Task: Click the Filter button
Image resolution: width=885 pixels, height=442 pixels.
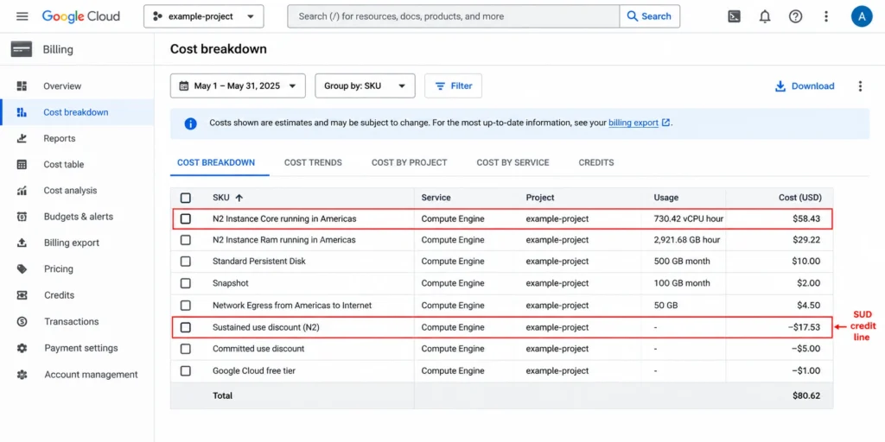Action: [x=453, y=86]
